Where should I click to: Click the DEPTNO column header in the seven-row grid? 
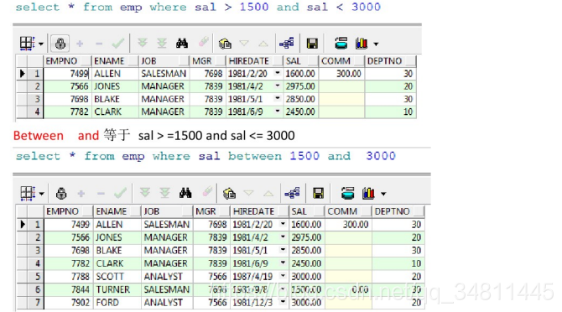[x=398, y=211]
